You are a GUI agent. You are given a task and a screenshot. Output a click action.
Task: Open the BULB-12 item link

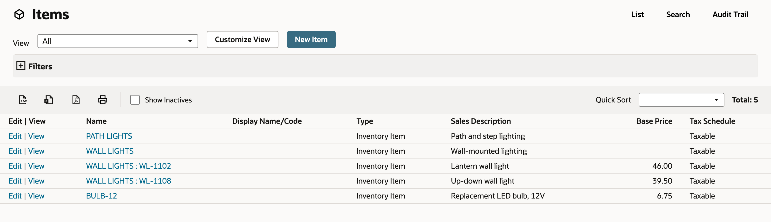(101, 196)
